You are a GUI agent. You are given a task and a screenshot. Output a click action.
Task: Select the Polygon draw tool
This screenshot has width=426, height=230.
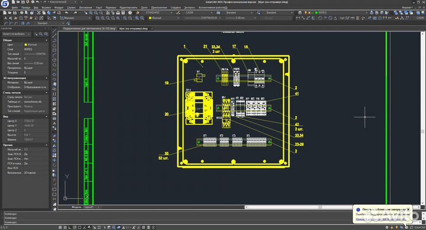tap(54, 45)
